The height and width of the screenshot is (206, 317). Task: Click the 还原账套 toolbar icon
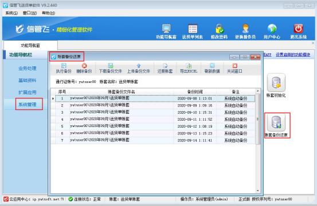pos(165,68)
